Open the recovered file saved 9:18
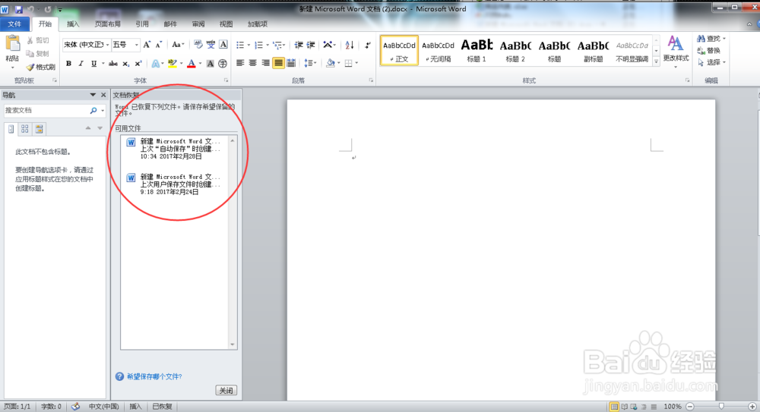Screen dimensions: 760x412 tap(175, 184)
